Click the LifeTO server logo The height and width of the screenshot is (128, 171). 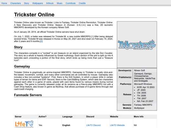coord(24,124)
